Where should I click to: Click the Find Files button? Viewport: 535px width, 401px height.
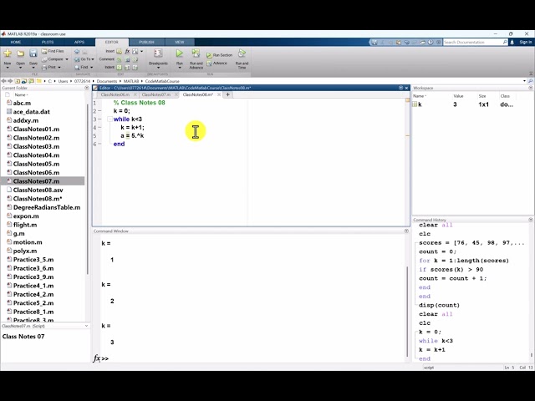(53, 51)
